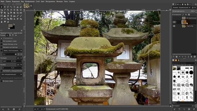Select the Smudge tool

tap(5, 22)
